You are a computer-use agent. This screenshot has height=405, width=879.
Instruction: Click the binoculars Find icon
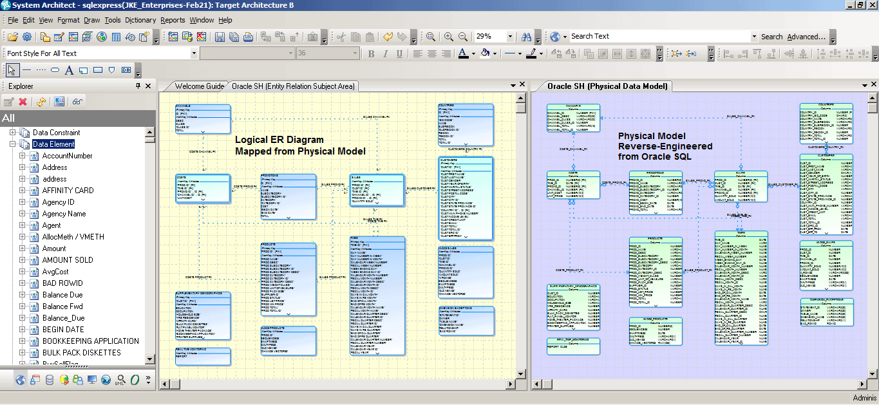(x=527, y=37)
